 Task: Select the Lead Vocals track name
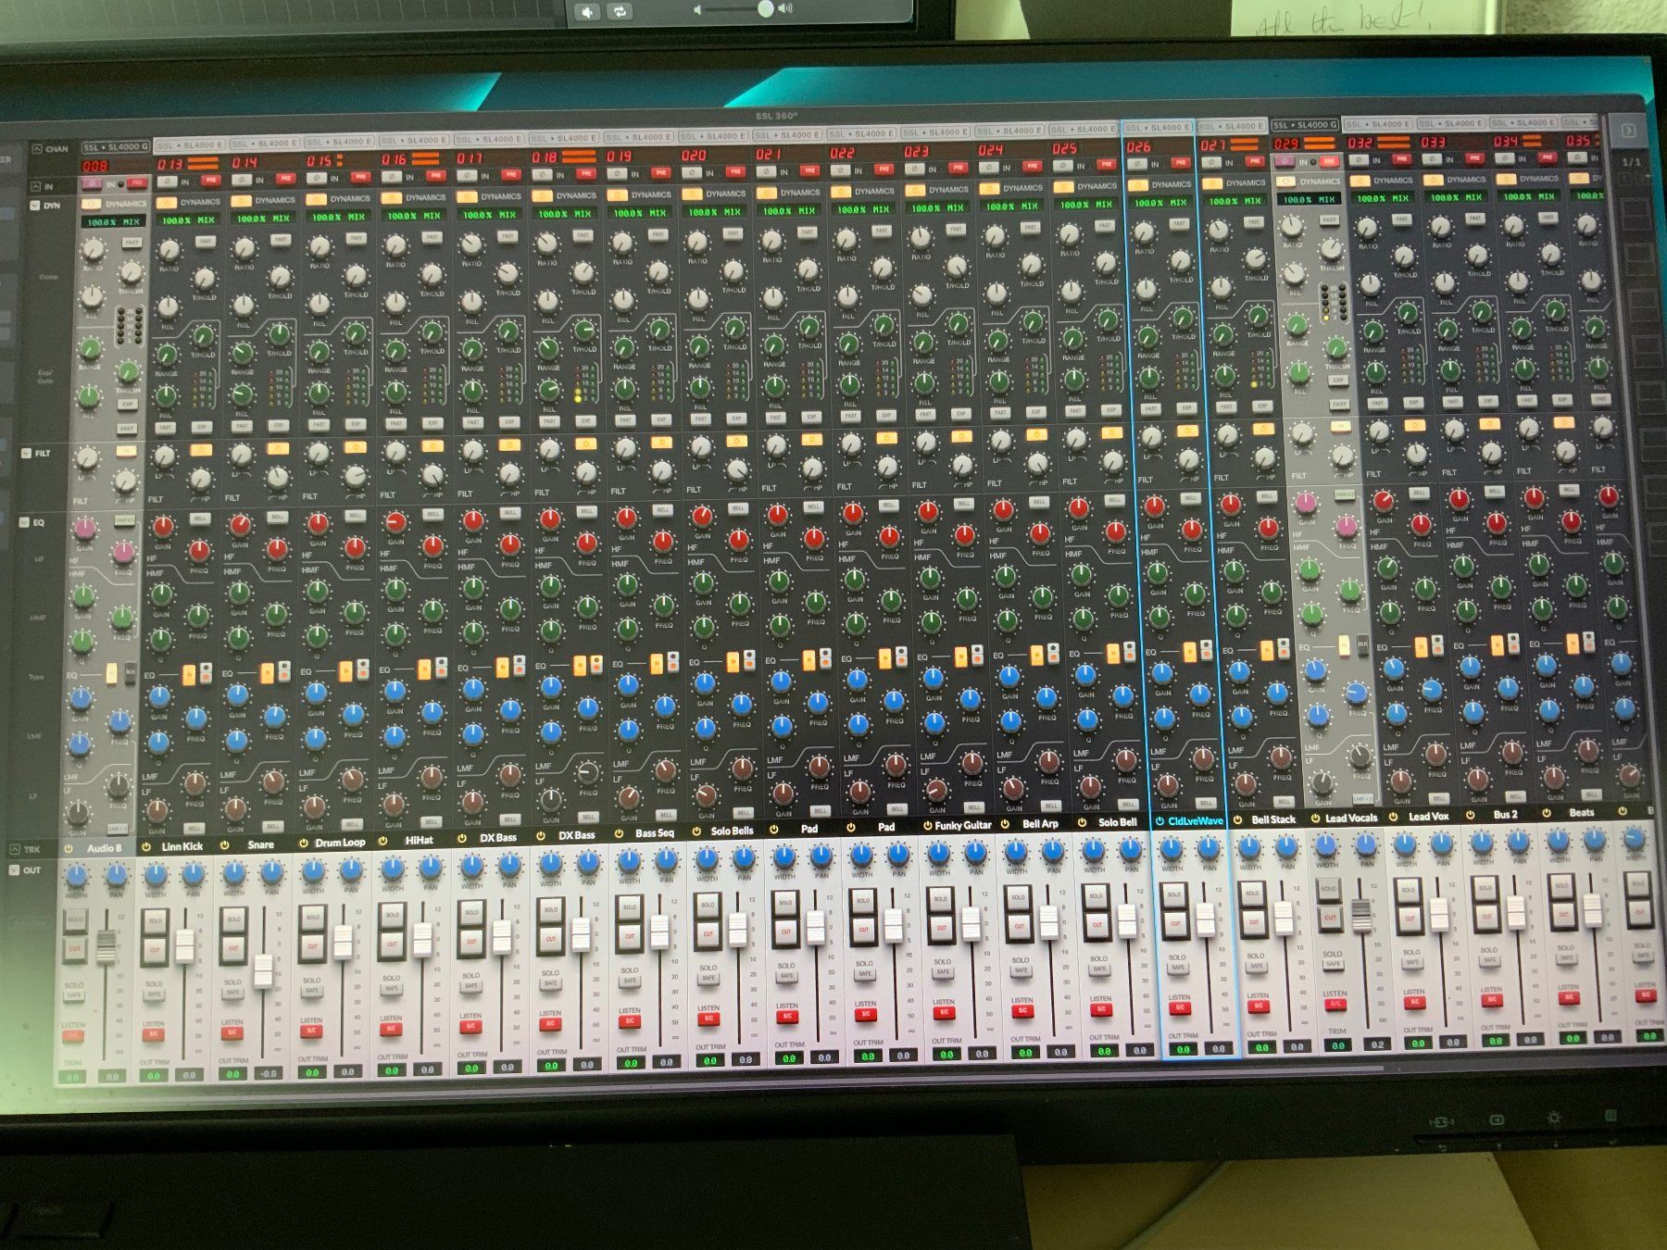1351,818
